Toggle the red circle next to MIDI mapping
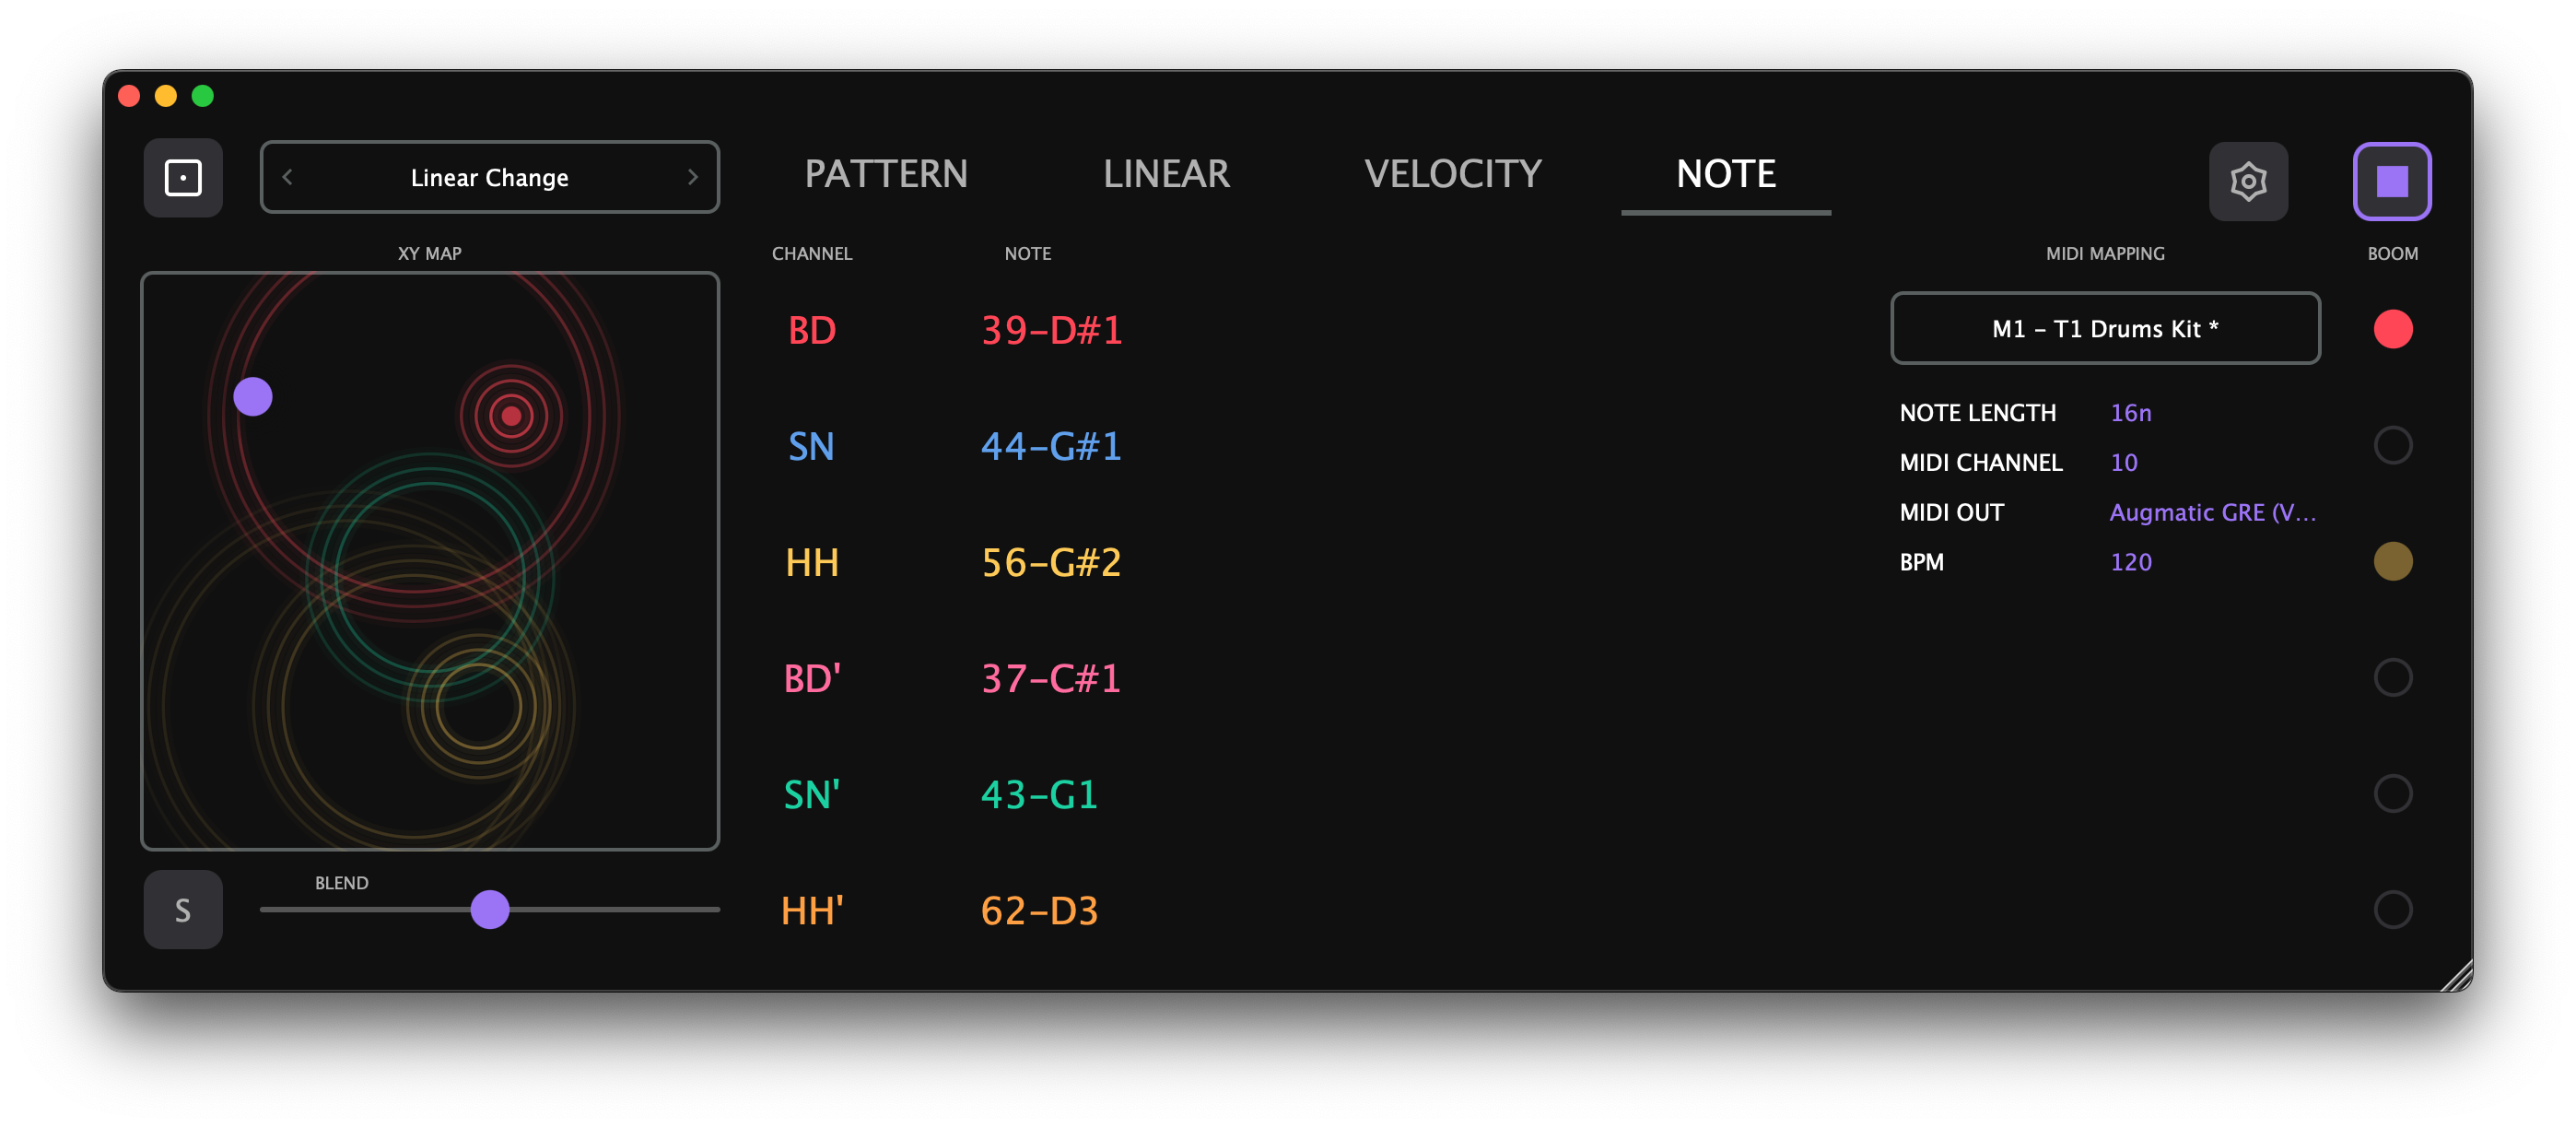Screen dimensions: 2576x1128 (x=2392, y=328)
